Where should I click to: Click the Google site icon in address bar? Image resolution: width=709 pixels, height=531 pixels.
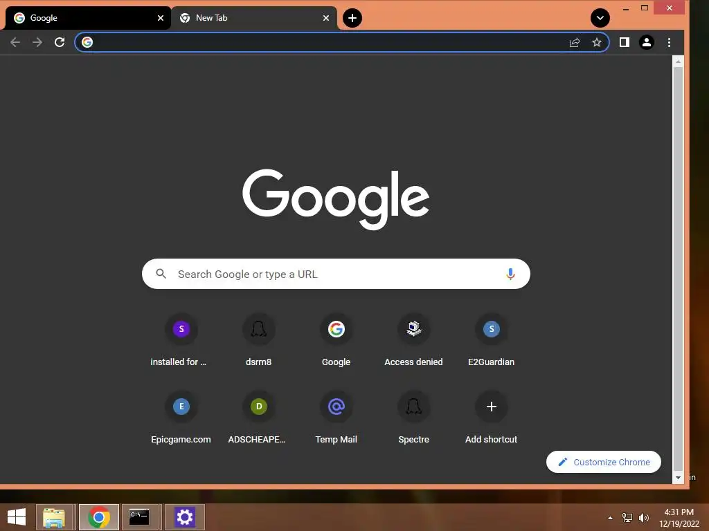pyautogui.click(x=87, y=42)
